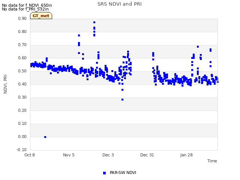240x180 pixels.
Task: Click the Jan 28 x-axis label
Action: click(x=186, y=155)
